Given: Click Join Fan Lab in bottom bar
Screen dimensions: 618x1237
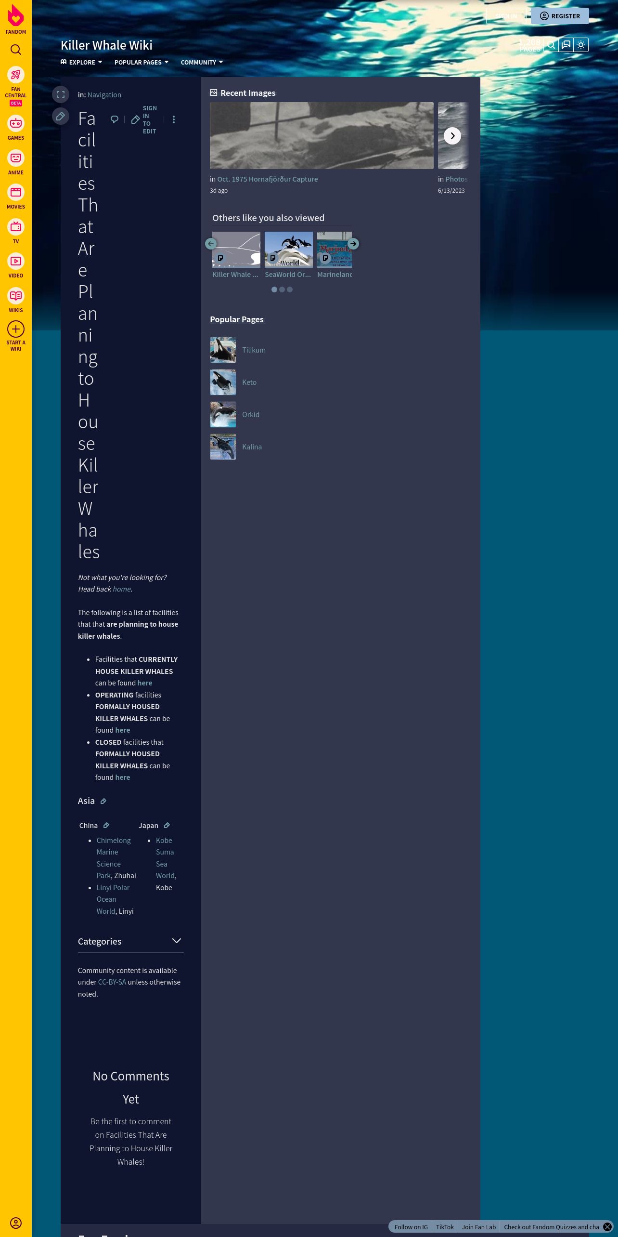Looking at the screenshot, I should pyautogui.click(x=479, y=1227).
